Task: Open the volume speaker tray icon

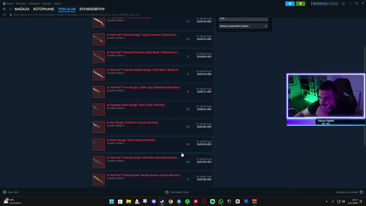Action: tap(343, 201)
